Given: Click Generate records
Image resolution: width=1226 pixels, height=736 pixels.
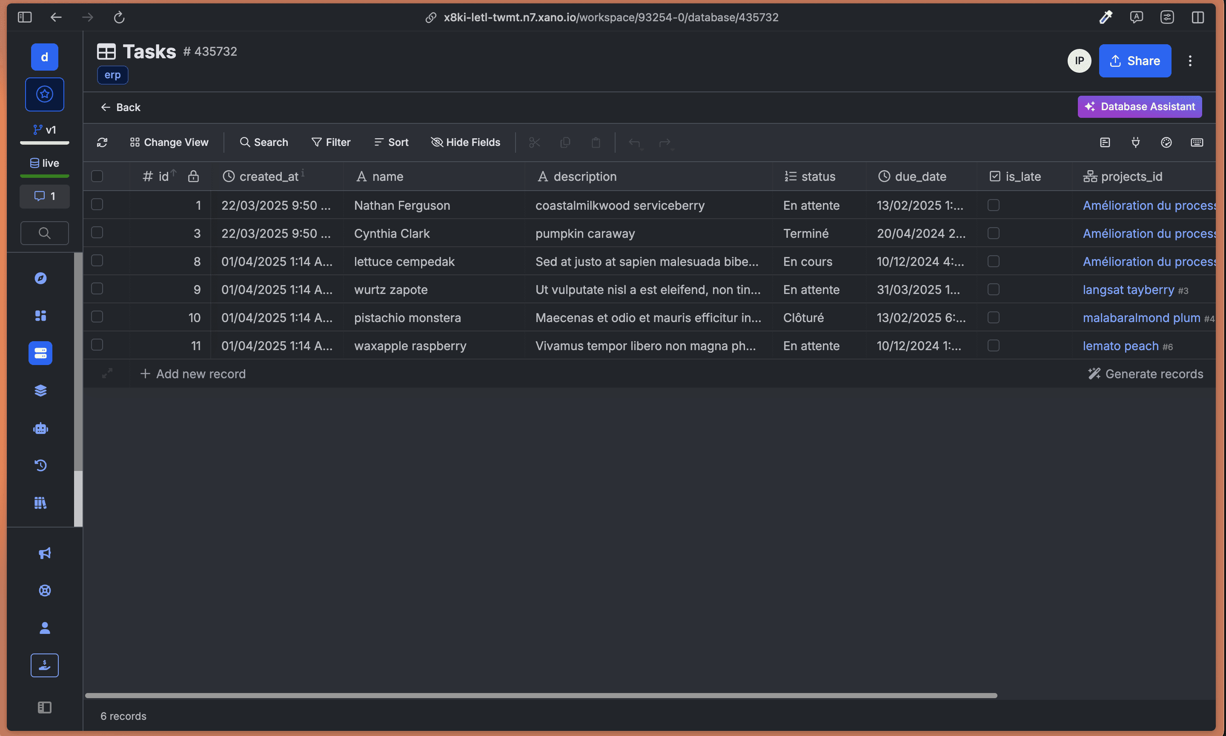Looking at the screenshot, I should point(1145,374).
